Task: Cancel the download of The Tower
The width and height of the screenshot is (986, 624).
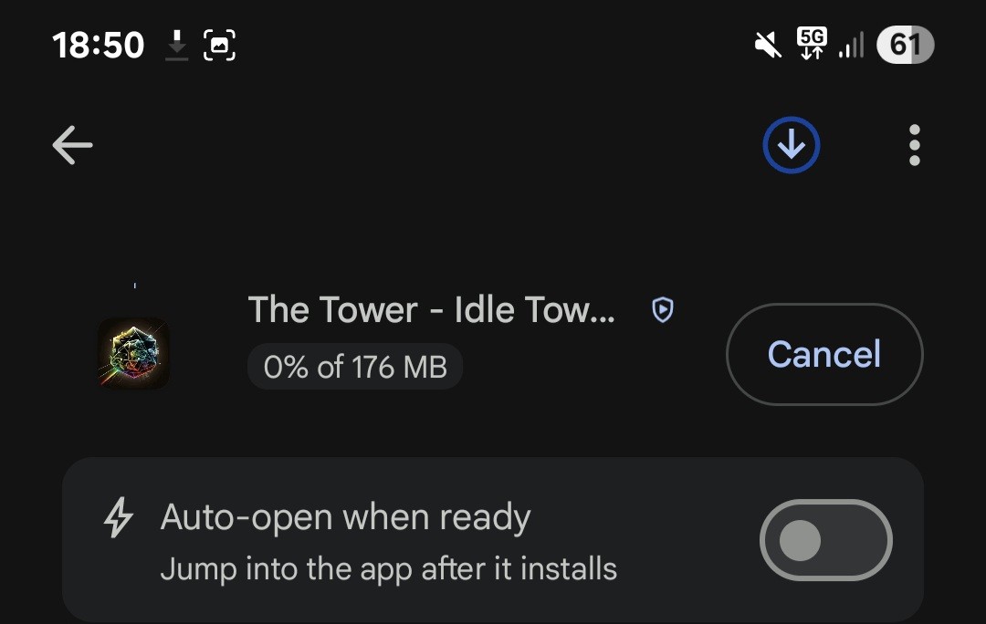Action: [824, 354]
